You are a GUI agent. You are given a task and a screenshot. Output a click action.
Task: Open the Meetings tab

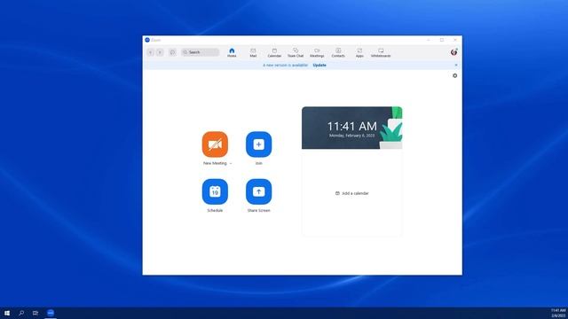click(317, 53)
